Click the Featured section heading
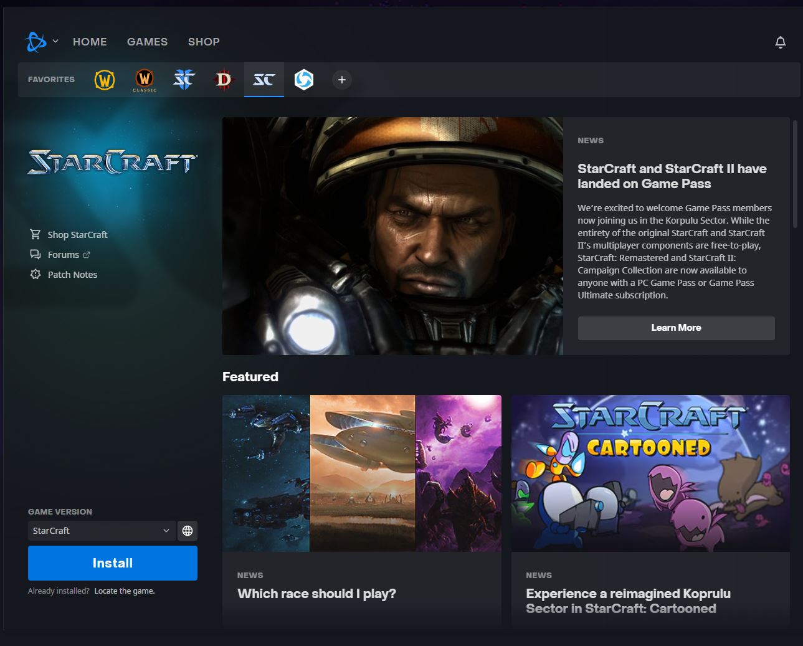This screenshot has height=646, width=803. (x=250, y=377)
